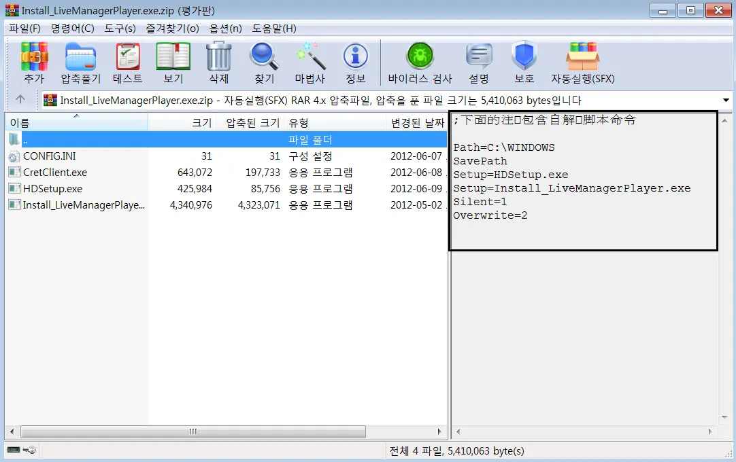Open the 도구(s) menu

(x=120, y=29)
